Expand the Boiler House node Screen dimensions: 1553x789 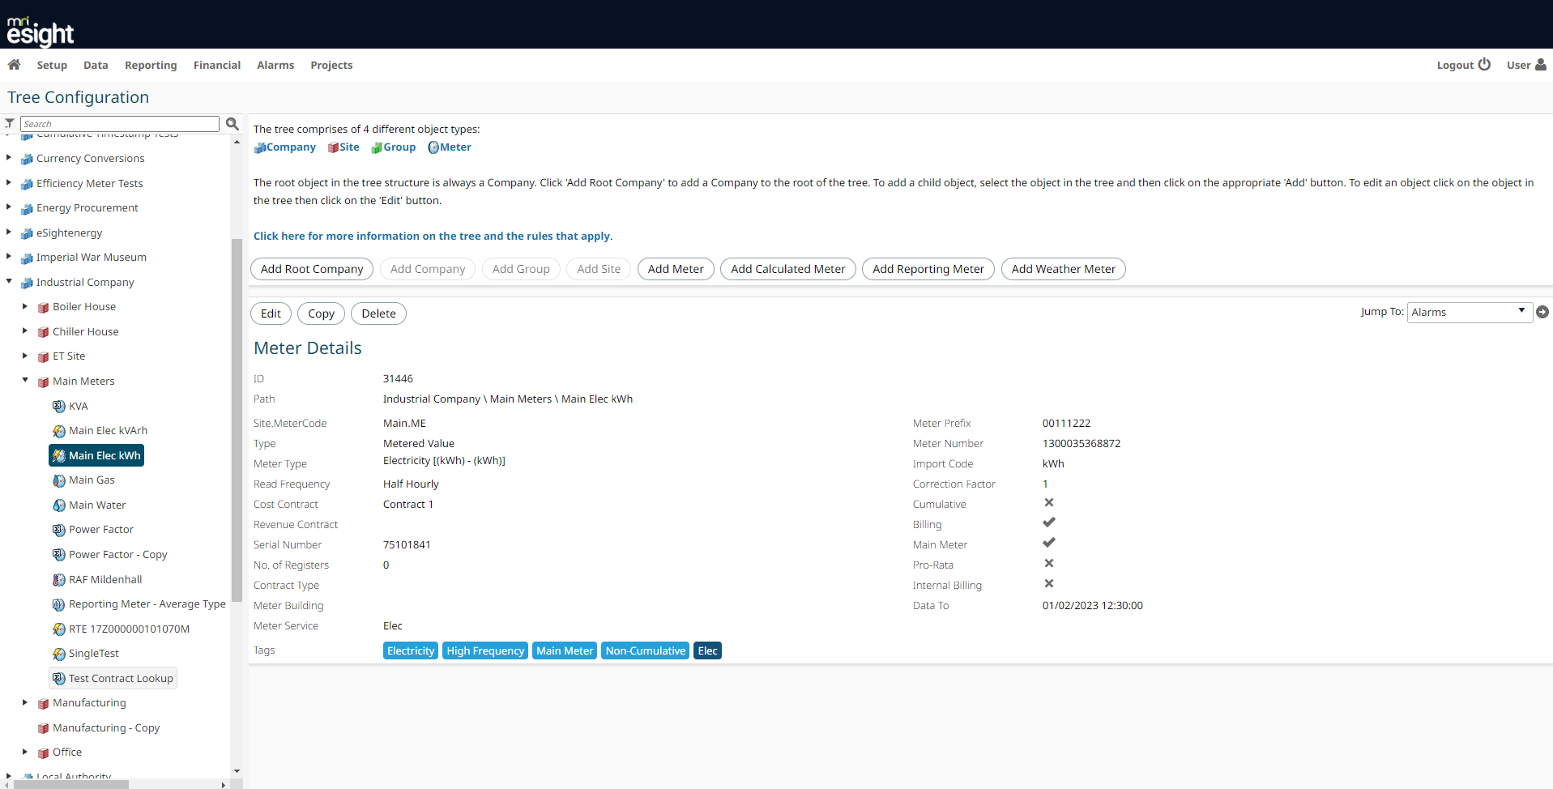tap(25, 306)
